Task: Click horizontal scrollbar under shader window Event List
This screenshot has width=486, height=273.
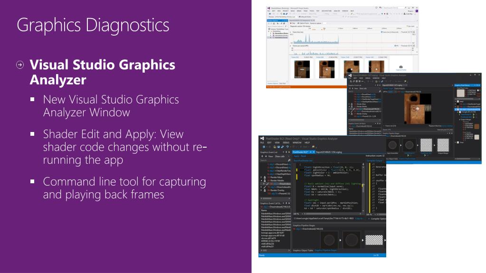Action: pyautogui.click(x=275, y=198)
